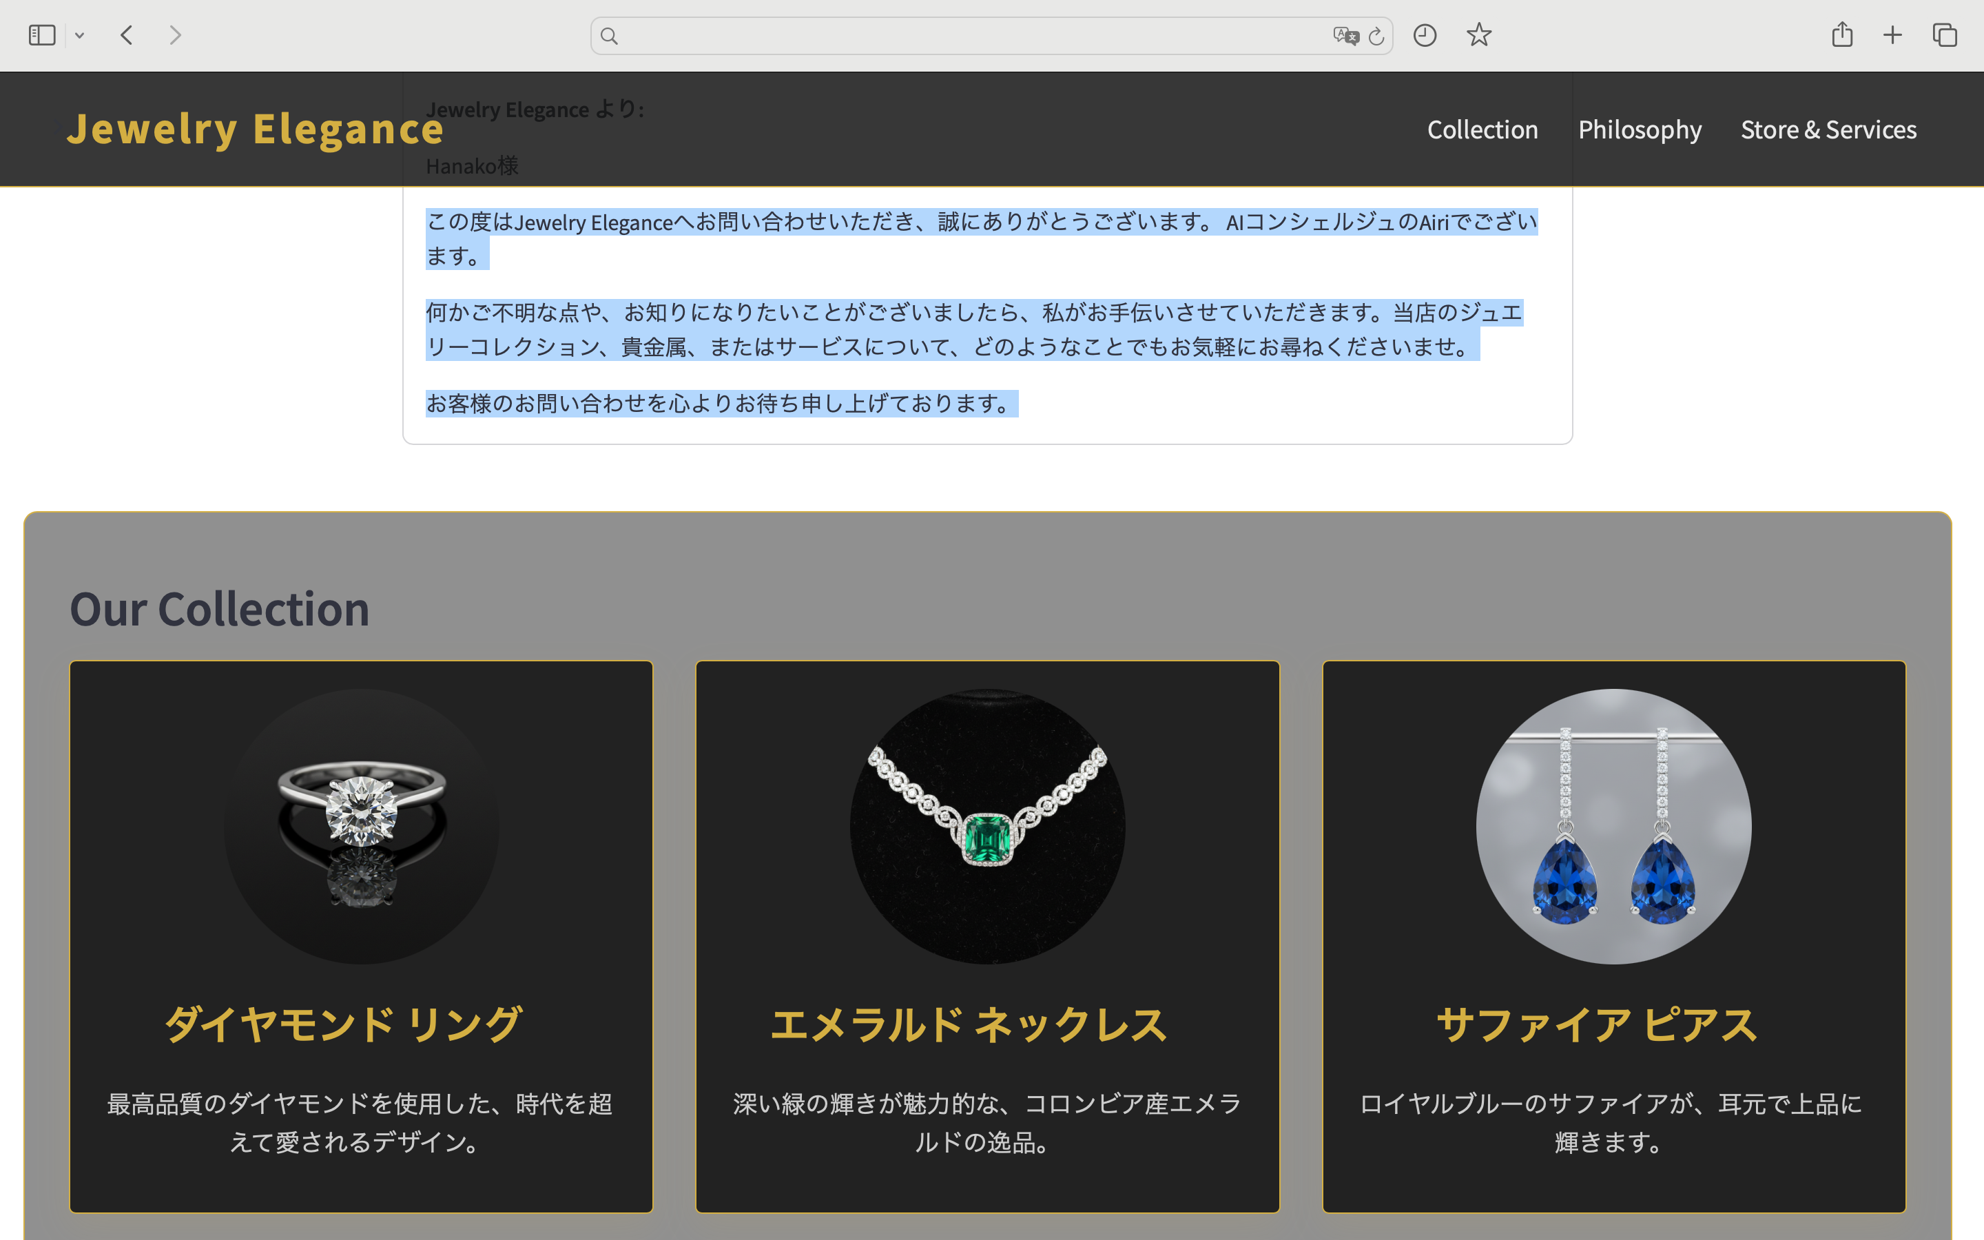This screenshot has width=1984, height=1240.
Task: Open the back navigation arrow
Action: pyautogui.click(x=127, y=35)
